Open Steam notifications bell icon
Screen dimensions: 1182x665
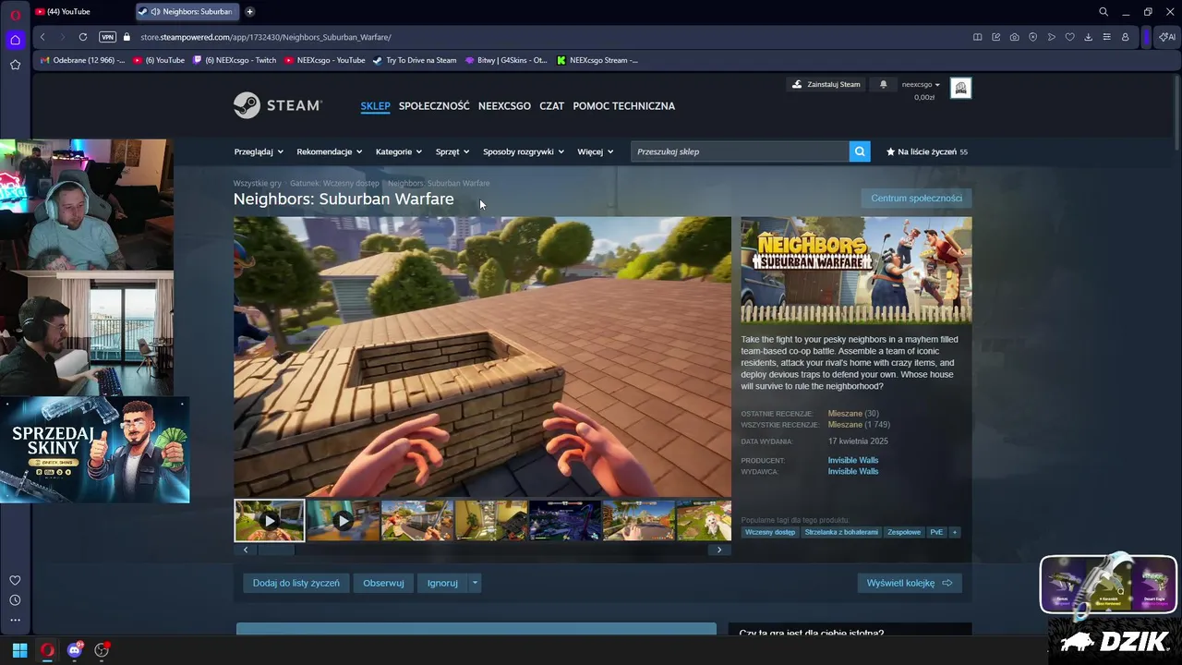click(x=883, y=84)
